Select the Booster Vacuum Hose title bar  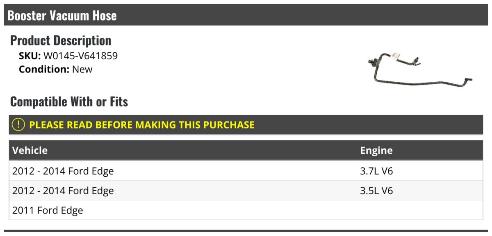(246, 15)
